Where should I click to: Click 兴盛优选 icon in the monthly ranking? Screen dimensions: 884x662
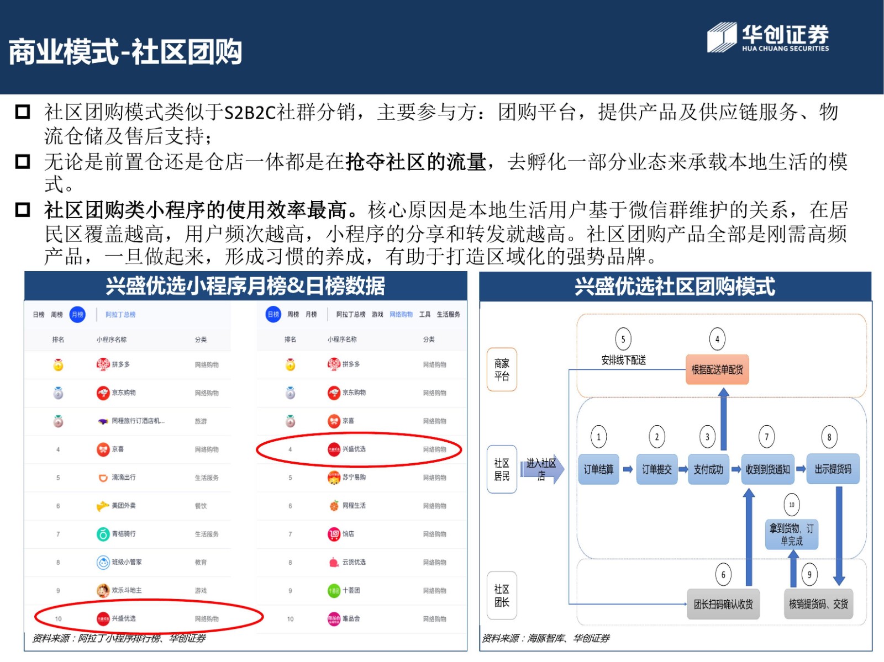pyautogui.click(x=103, y=618)
